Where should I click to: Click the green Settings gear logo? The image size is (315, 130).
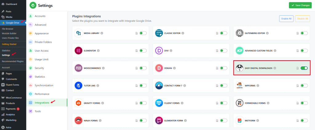tap(33, 6)
